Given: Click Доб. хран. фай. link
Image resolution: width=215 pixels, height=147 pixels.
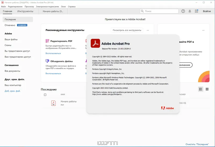Looking at the screenshot, I should tap(12, 91).
